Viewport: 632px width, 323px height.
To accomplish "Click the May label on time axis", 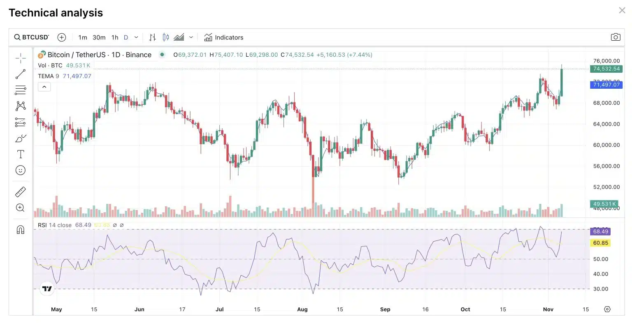I will tap(56, 309).
